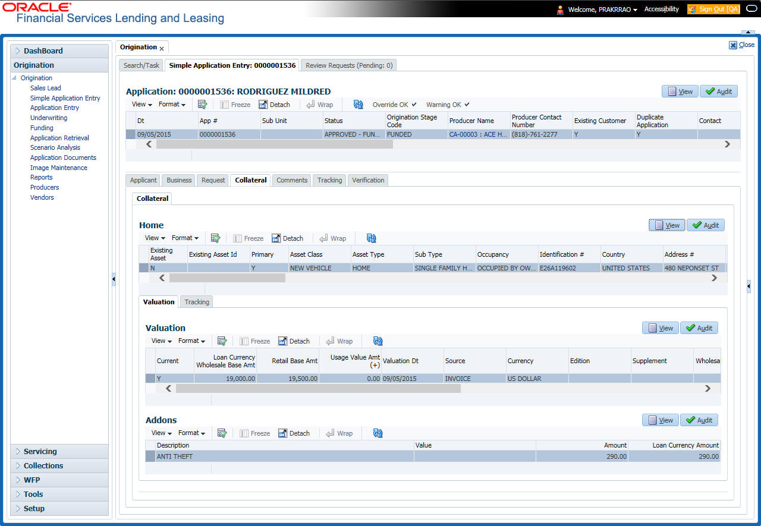Open View menu in Home toolbar

(155, 238)
